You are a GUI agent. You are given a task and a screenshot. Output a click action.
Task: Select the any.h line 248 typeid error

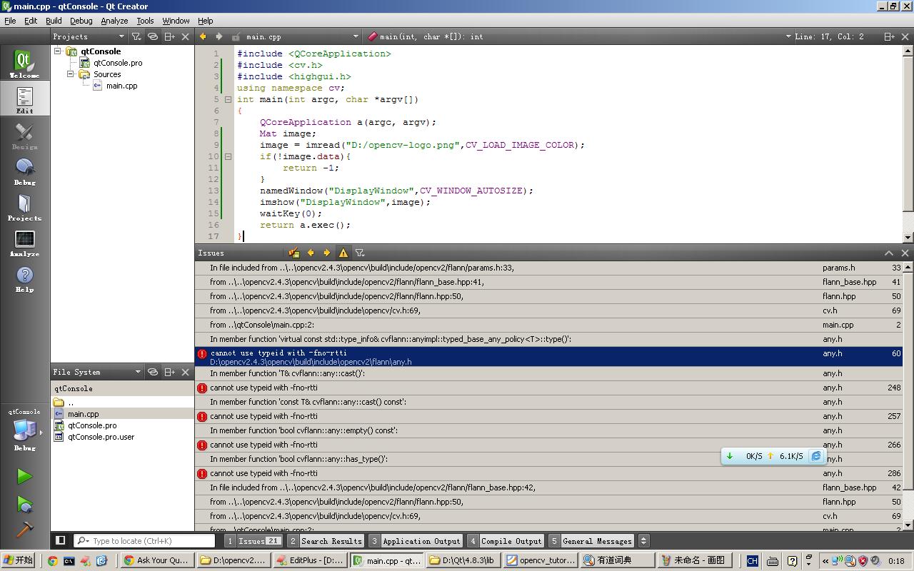pos(549,388)
